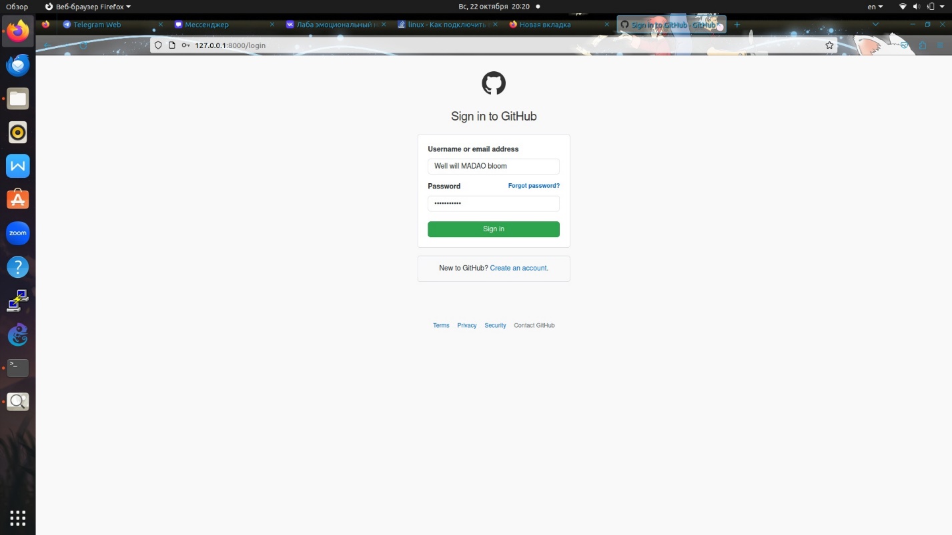Open the Terminal from the dock
Image resolution: width=952 pixels, height=535 pixels.
click(x=18, y=368)
